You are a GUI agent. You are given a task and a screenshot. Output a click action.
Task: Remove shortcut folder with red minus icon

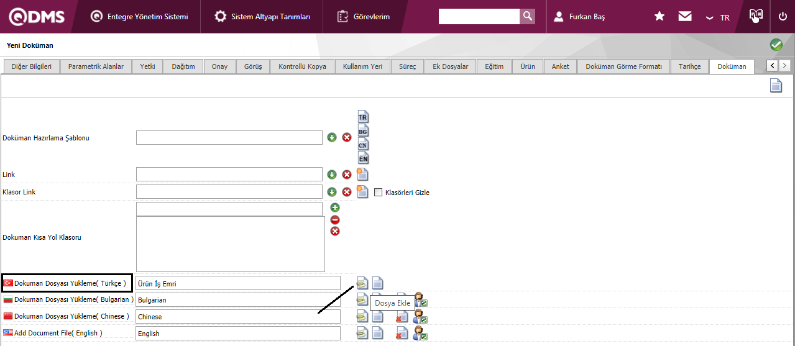[x=335, y=219]
